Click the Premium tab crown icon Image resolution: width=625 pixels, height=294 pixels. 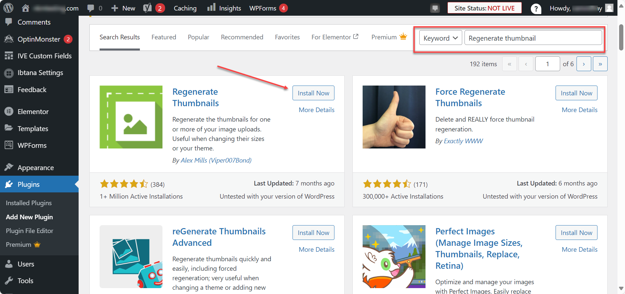pyautogui.click(x=403, y=36)
